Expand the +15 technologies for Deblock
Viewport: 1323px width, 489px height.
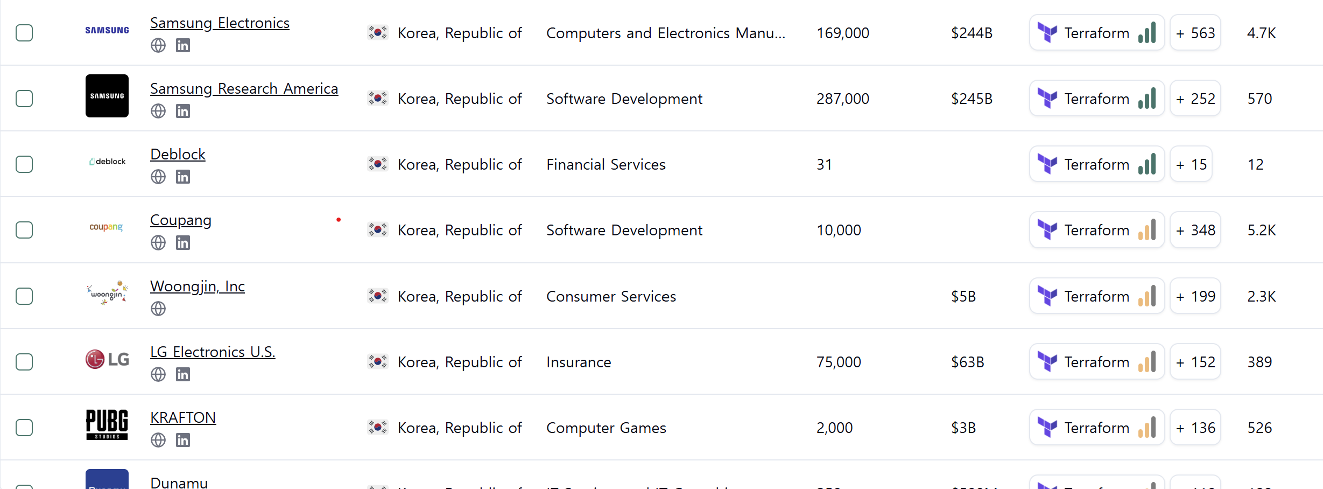(x=1191, y=164)
